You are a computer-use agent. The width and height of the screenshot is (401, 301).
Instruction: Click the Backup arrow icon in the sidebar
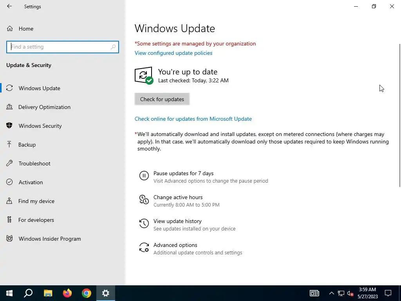[9, 144]
